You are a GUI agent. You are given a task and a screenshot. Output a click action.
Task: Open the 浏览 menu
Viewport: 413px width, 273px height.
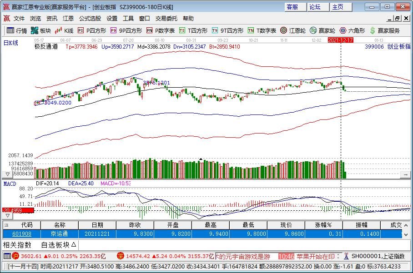(35, 19)
